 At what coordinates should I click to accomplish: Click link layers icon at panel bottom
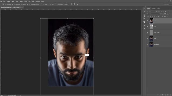coord(158,95)
